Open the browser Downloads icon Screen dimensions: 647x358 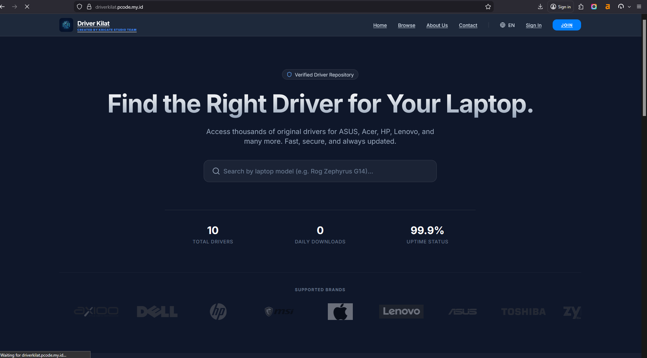coord(540,7)
